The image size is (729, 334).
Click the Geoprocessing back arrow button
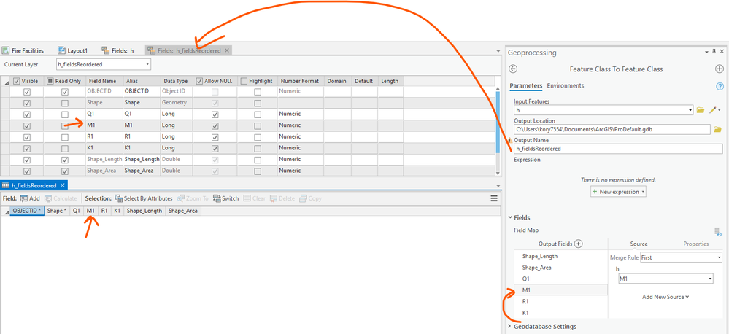513,69
